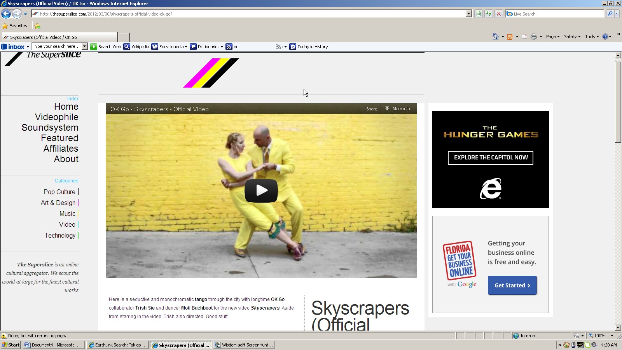Image resolution: width=622 pixels, height=350 pixels.
Task: Click the Home toolbar icon
Action: pos(495,37)
